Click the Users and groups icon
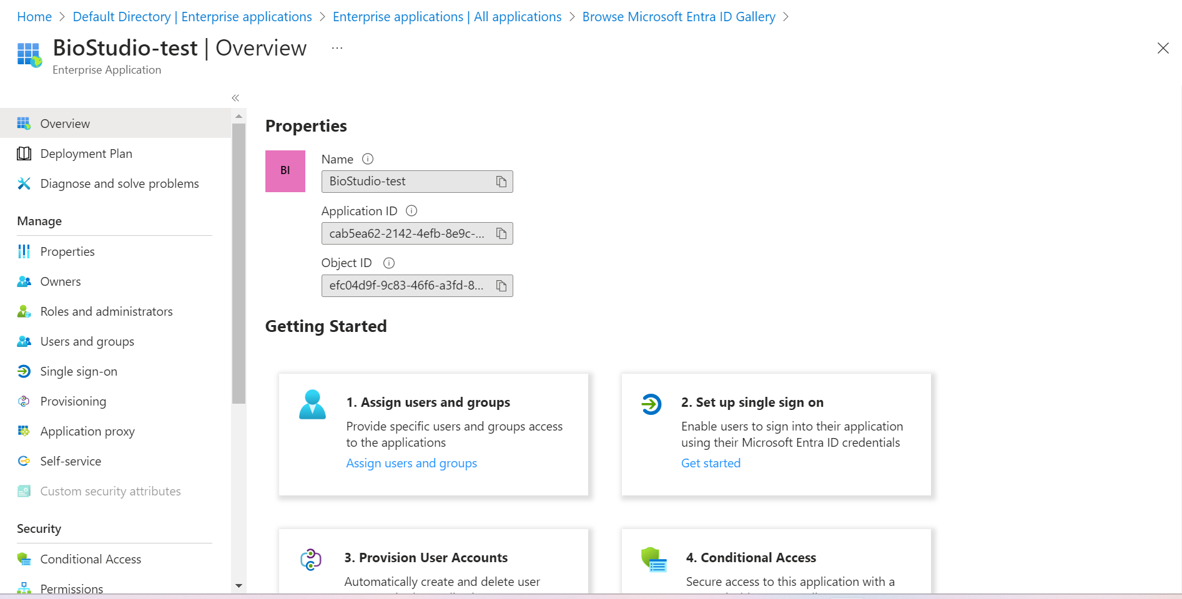The image size is (1182, 599). click(24, 341)
